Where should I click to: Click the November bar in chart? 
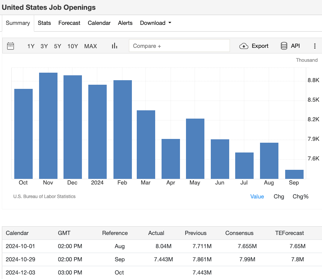click(48, 125)
